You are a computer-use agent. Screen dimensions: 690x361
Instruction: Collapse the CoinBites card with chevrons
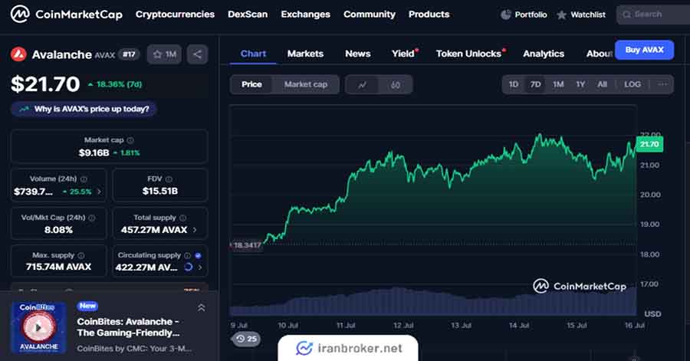click(x=201, y=308)
